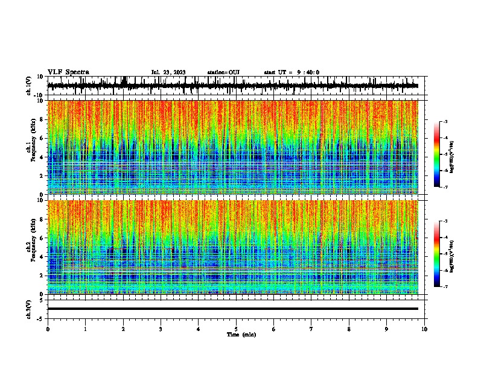Click the '0' tick label on time axis

pyautogui.click(x=48, y=329)
